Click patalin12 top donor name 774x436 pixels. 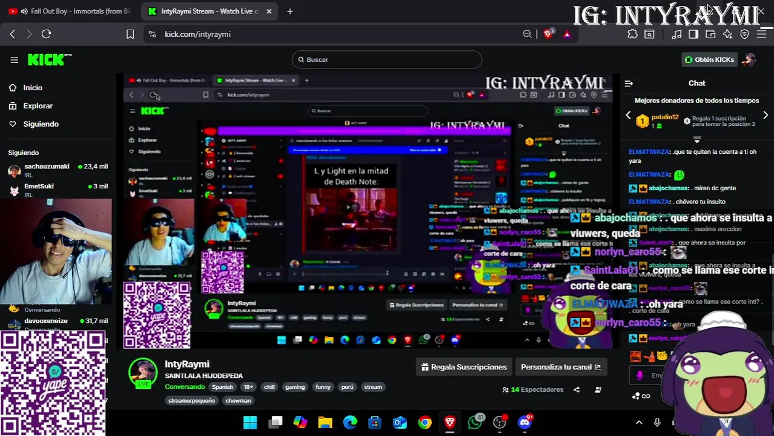point(665,117)
